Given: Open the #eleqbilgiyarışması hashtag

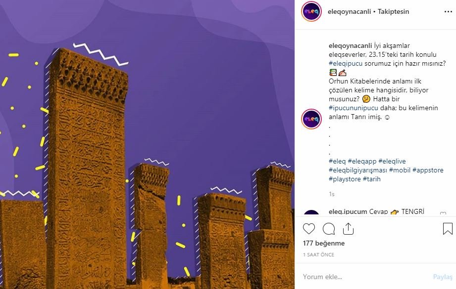Looking at the screenshot, I should click(x=357, y=170).
